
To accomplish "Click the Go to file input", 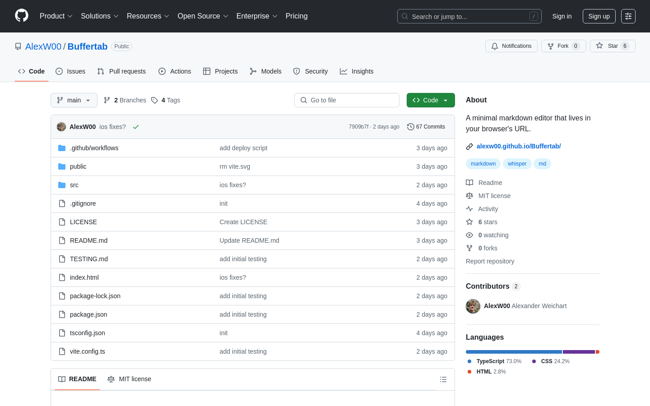I will tap(347, 100).
